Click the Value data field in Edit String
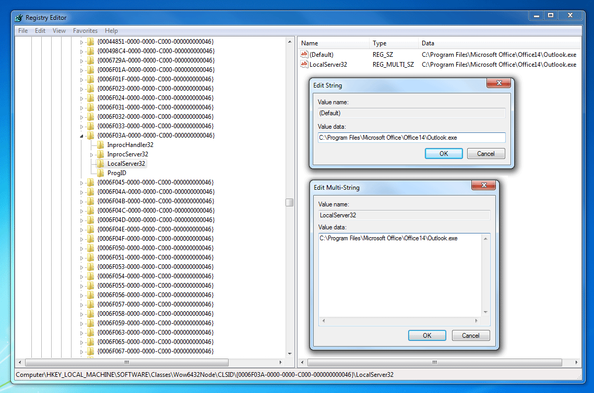 (411, 137)
